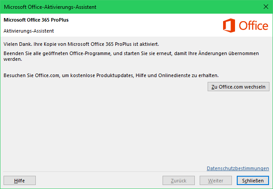Click the Office wordmark text beside the logo
This screenshot has height=189, width=273.
coord(253,26)
